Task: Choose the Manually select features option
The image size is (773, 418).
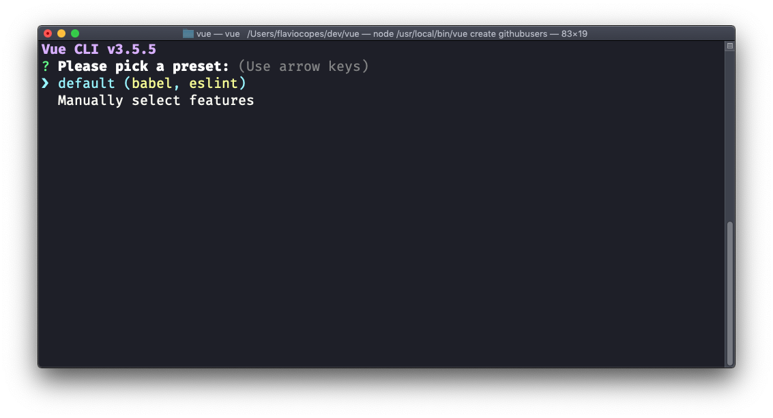Action: tap(156, 100)
